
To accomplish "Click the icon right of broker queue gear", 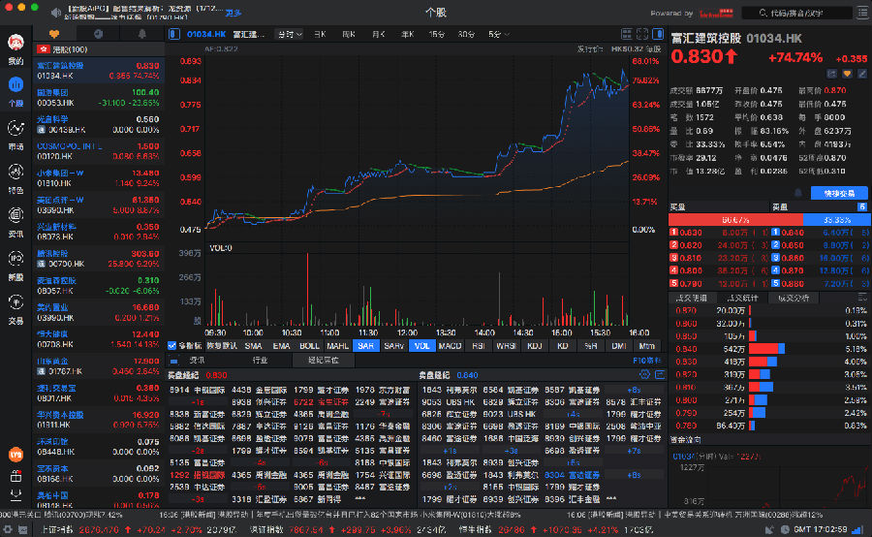I will click(660, 374).
